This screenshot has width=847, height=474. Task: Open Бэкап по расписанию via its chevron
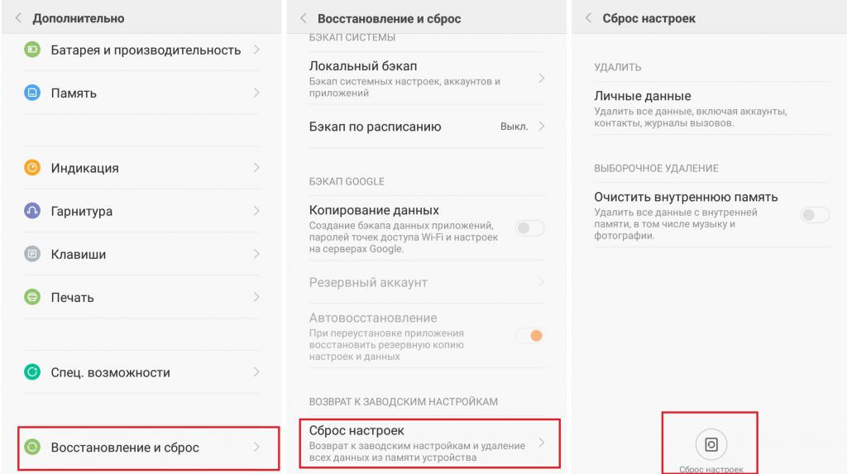(x=541, y=126)
